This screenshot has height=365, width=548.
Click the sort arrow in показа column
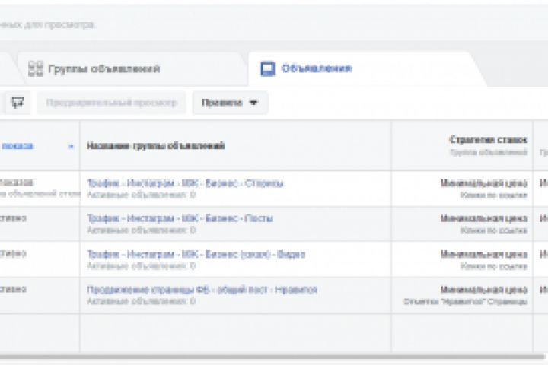coord(72,146)
